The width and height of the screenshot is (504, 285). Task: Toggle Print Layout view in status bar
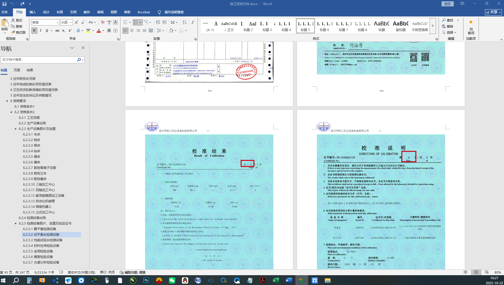tap(476, 272)
